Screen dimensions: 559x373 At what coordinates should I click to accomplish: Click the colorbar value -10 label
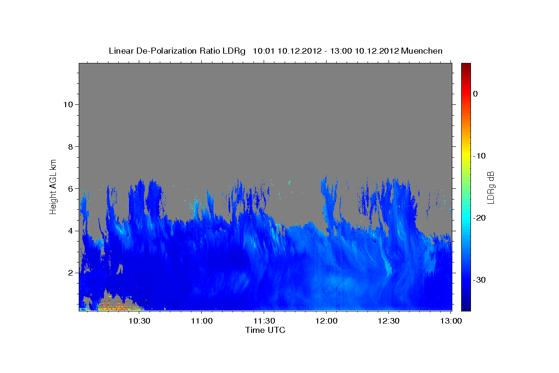pyautogui.click(x=479, y=156)
